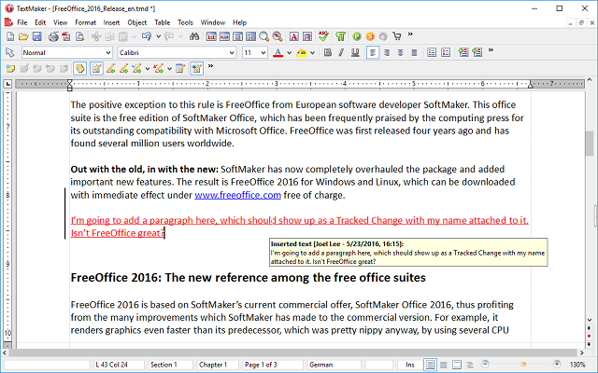Image resolution: width=598 pixels, height=373 pixels.
Task: Open the Insert menu
Action: tap(111, 22)
